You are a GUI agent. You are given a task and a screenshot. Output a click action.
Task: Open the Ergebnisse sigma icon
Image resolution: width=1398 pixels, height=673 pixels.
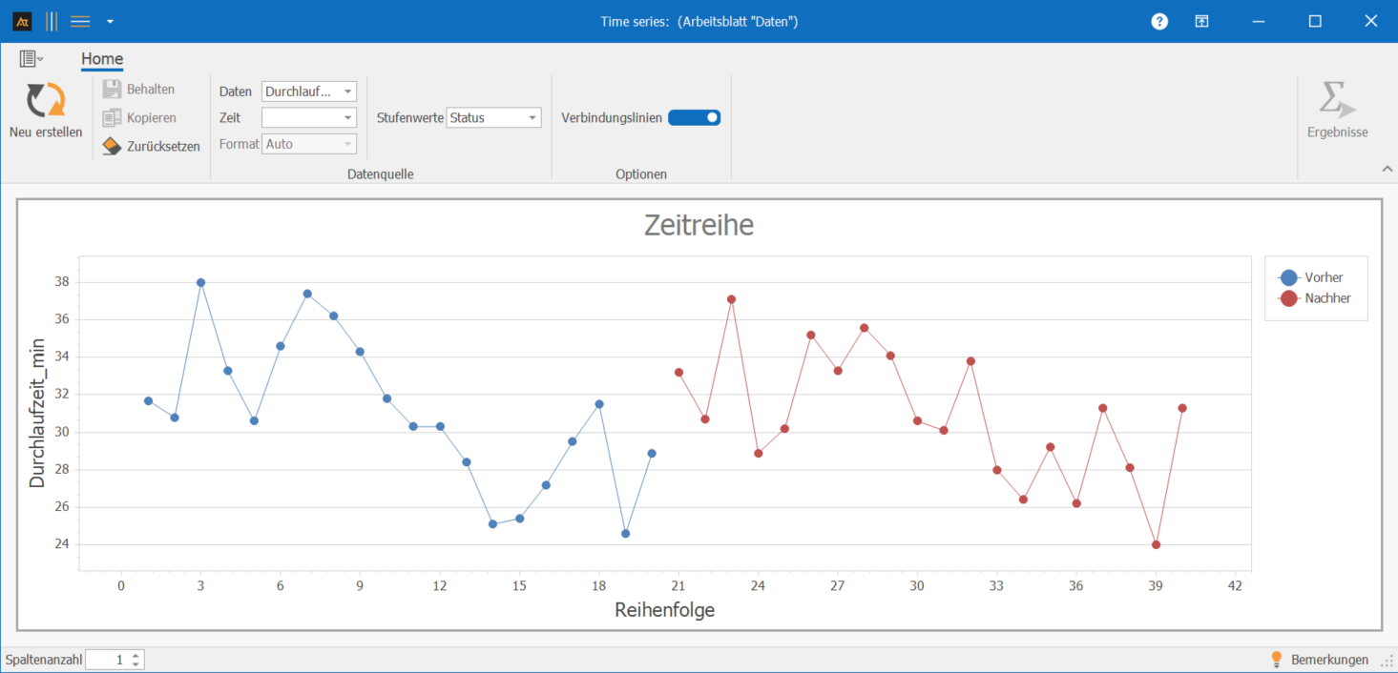pos(1337,101)
